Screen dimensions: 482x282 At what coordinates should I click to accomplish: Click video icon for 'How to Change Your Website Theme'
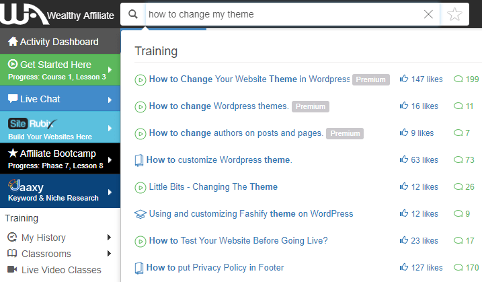(x=140, y=80)
